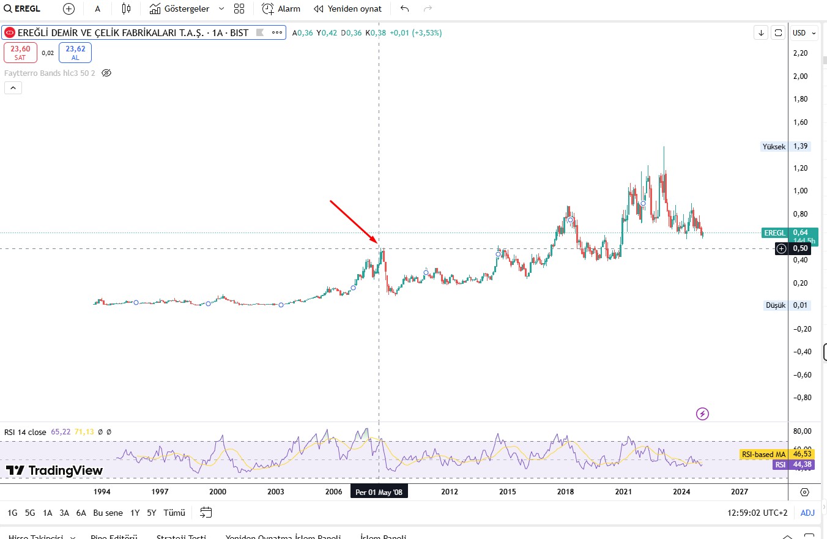Open the time interval selector labeled A
The image size is (827, 539).
tap(97, 9)
